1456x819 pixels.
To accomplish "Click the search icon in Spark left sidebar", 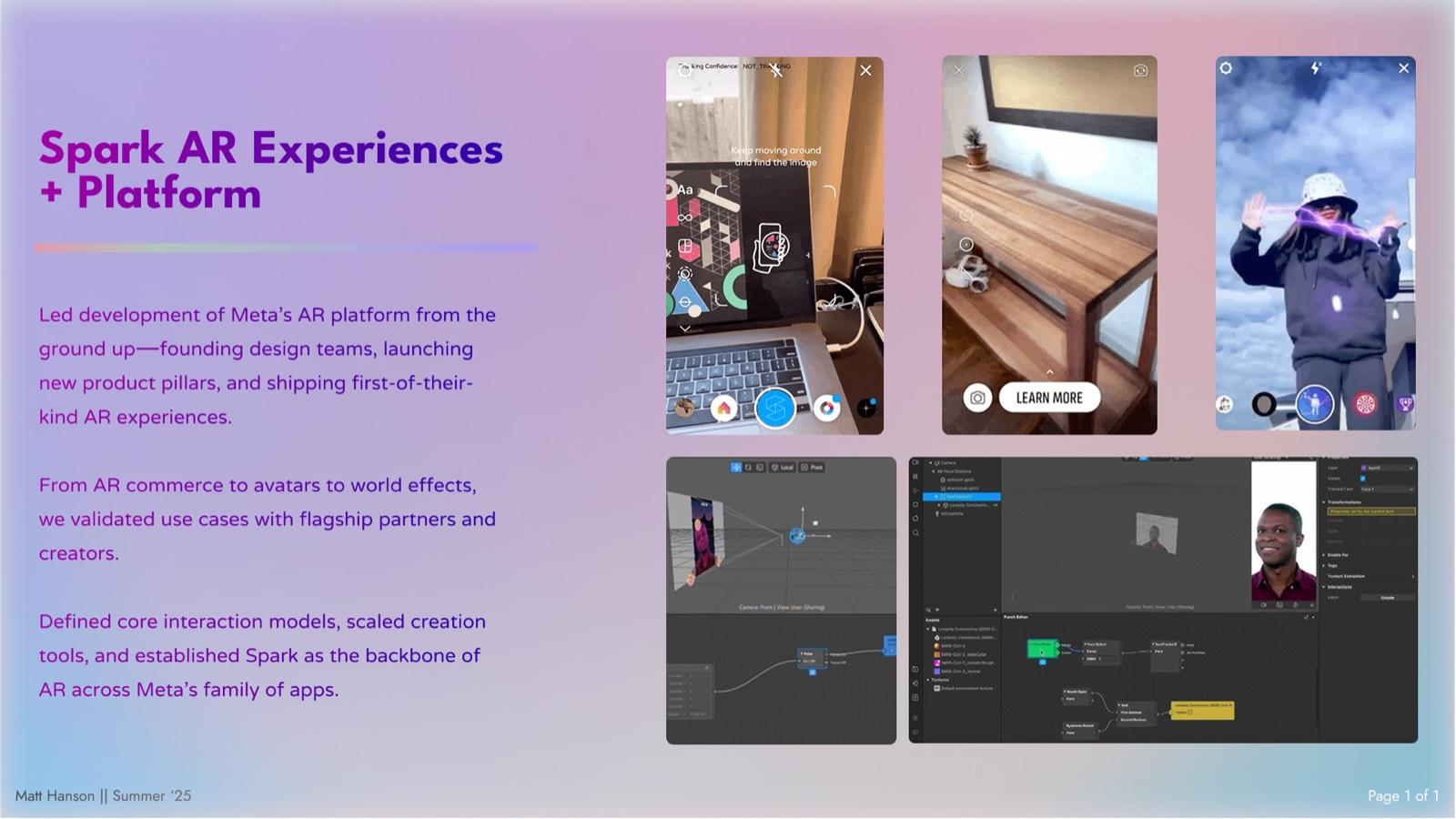I will pyautogui.click(x=915, y=532).
